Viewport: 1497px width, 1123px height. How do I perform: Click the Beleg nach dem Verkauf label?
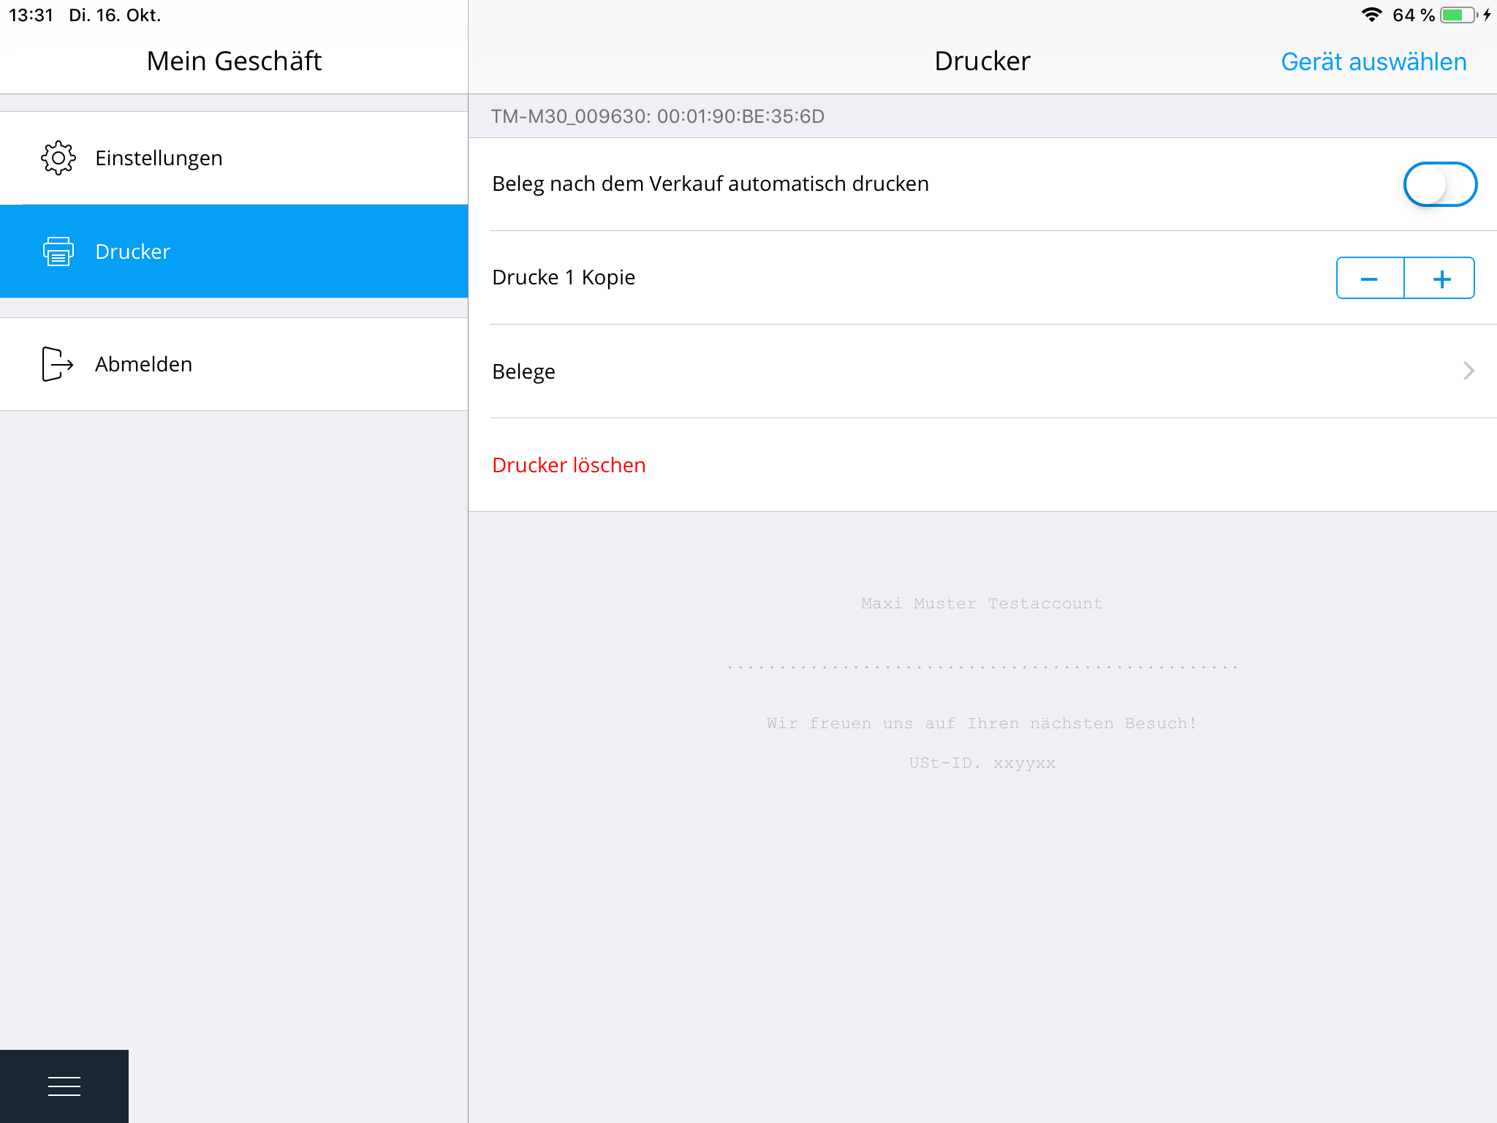point(710,184)
